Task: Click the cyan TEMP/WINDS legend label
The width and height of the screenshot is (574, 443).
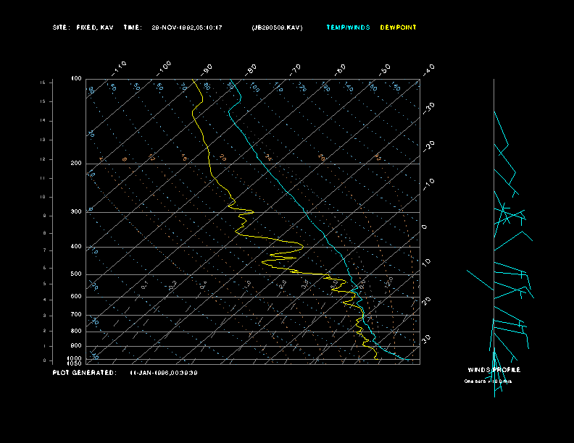Action: coord(348,28)
